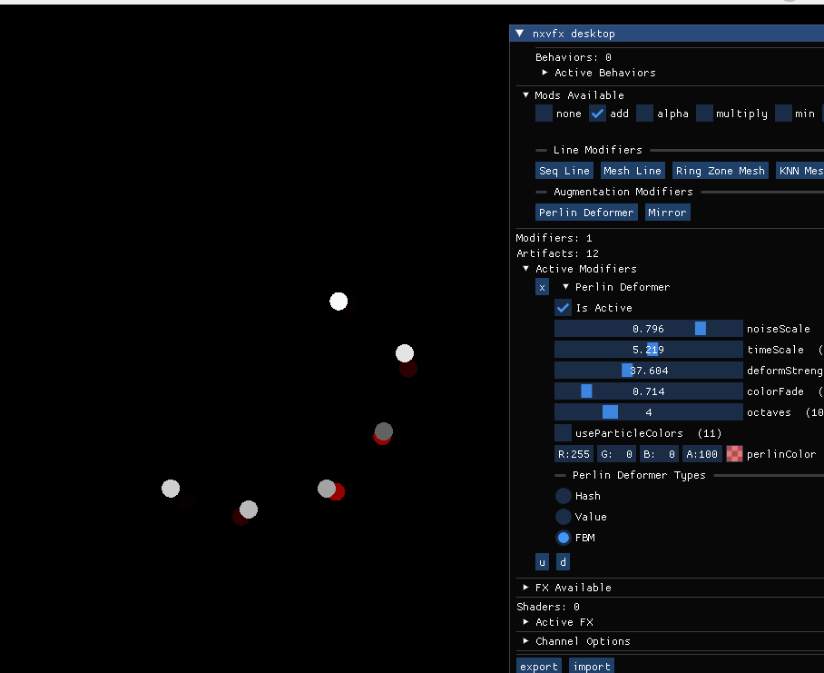Open the perlinColor checkered color swatch
The image size is (824, 673).
[x=734, y=453]
